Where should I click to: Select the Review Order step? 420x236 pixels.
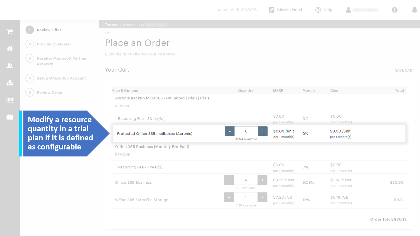[50, 92]
